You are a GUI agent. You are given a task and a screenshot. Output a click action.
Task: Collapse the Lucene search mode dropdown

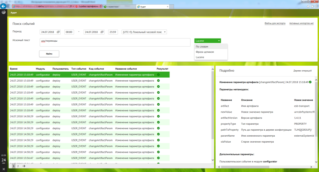(208, 41)
